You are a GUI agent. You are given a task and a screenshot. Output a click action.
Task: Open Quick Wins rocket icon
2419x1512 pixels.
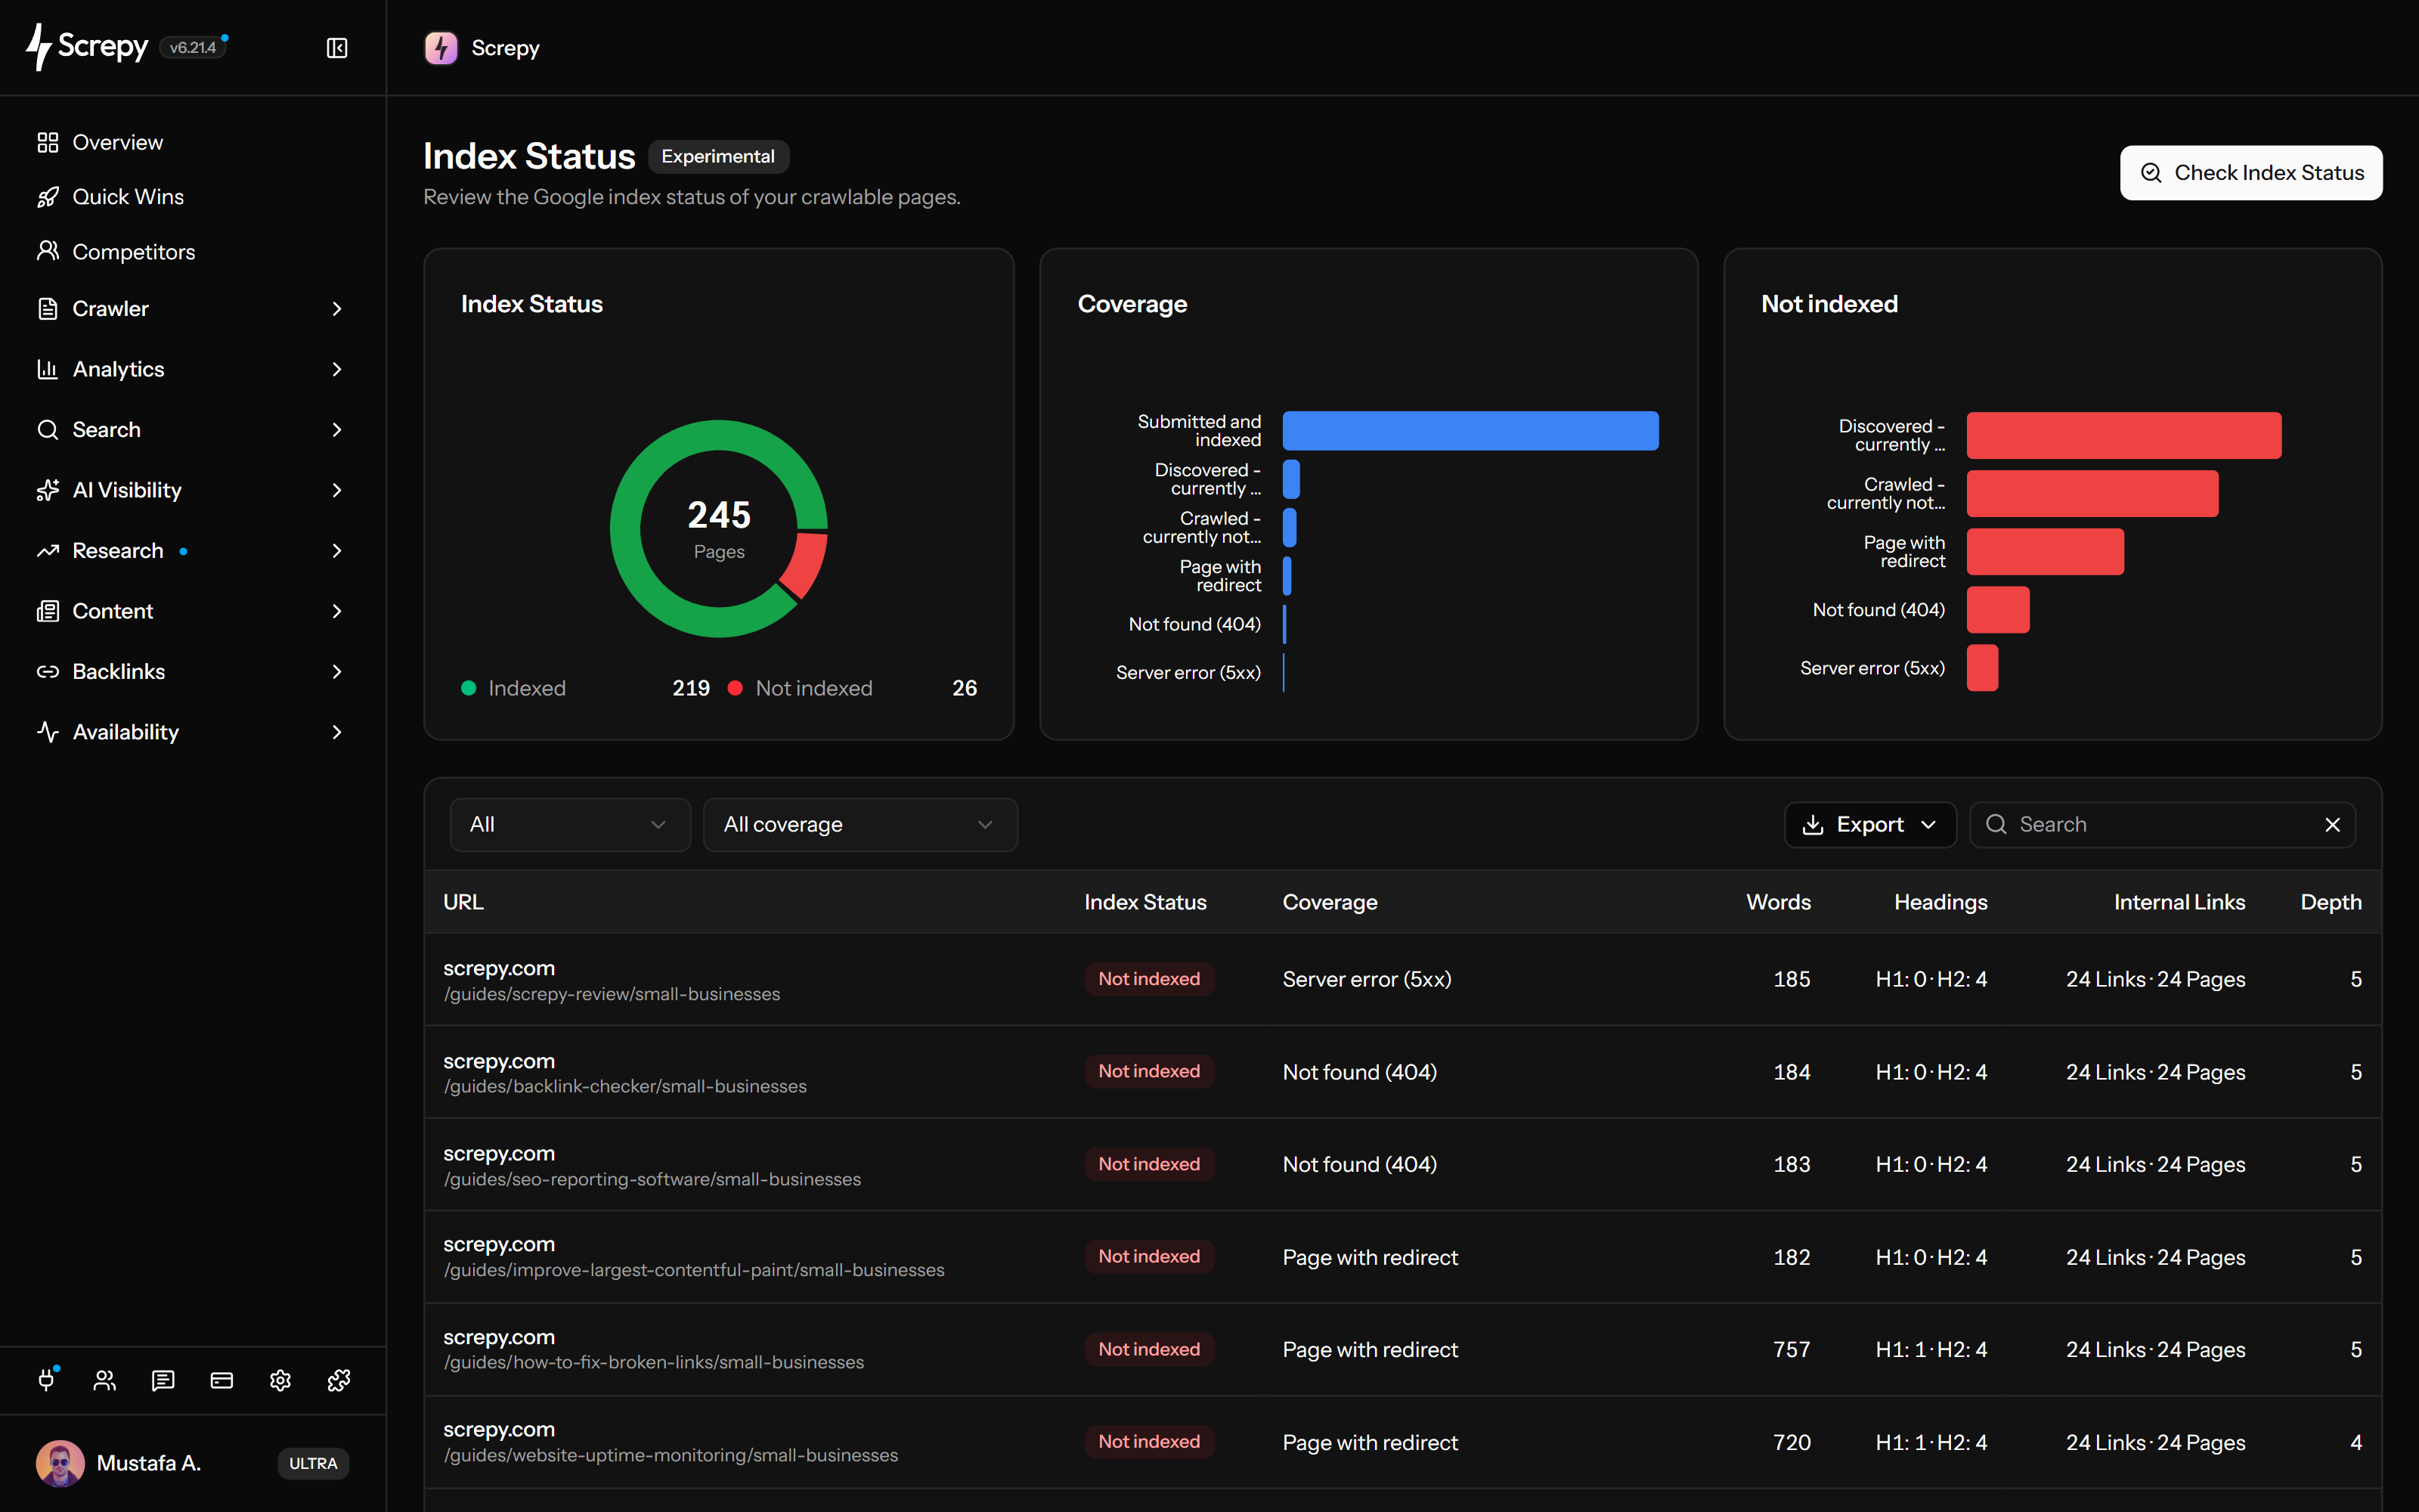(x=47, y=197)
